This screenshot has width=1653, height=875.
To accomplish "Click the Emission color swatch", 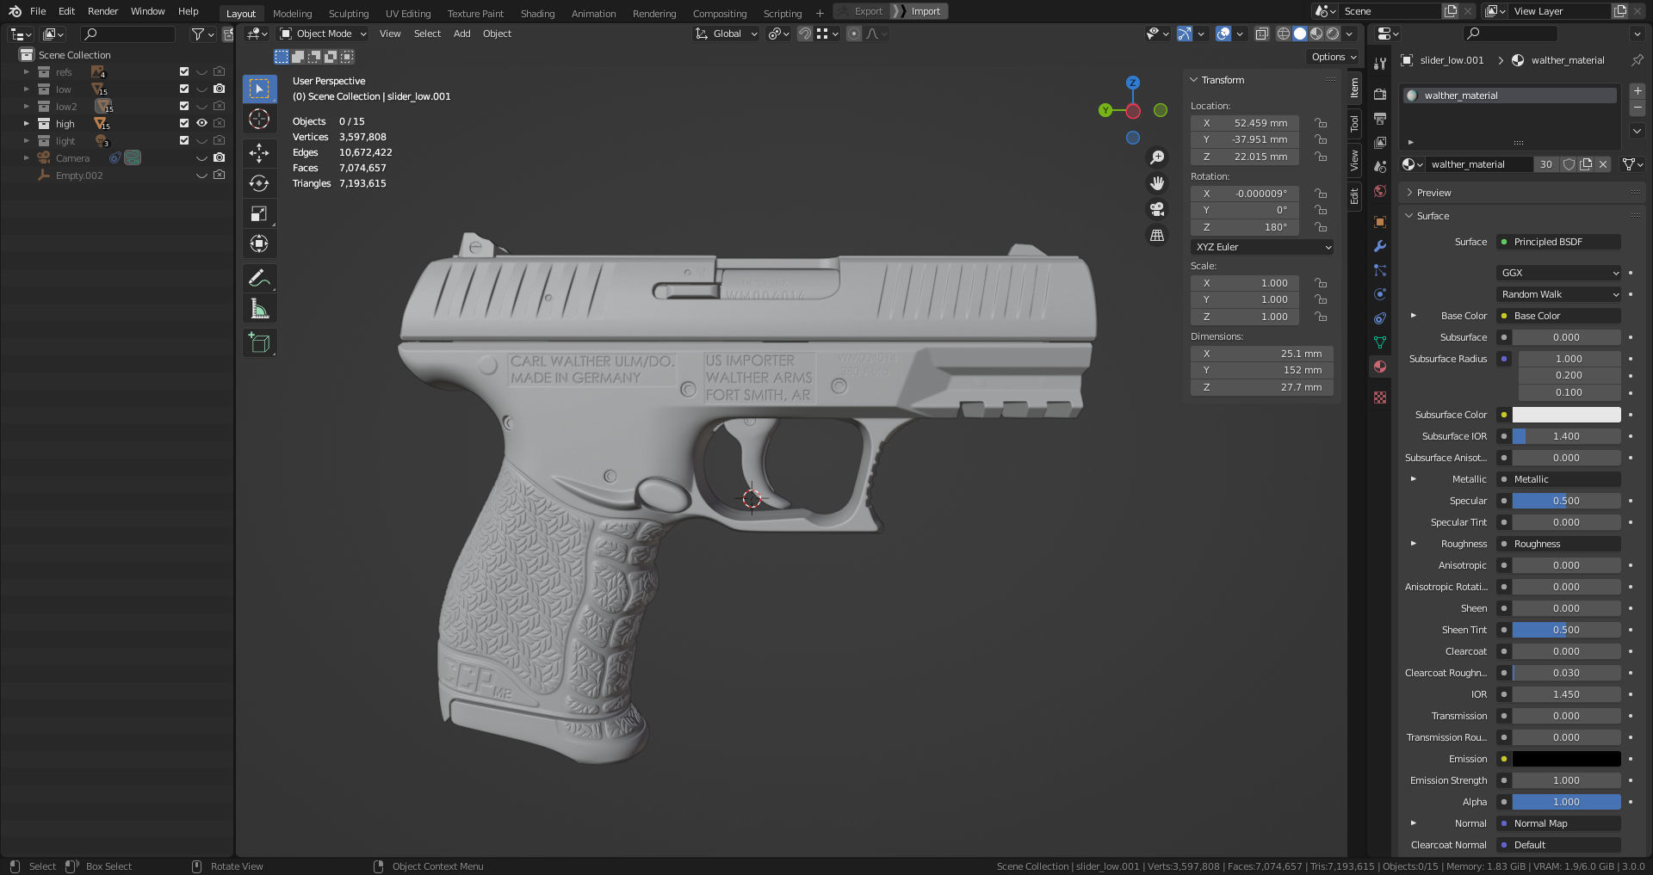I will 1566,759.
